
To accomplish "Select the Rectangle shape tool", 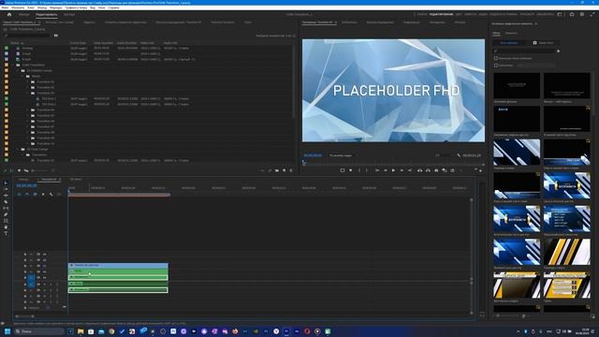I will point(6,221).
